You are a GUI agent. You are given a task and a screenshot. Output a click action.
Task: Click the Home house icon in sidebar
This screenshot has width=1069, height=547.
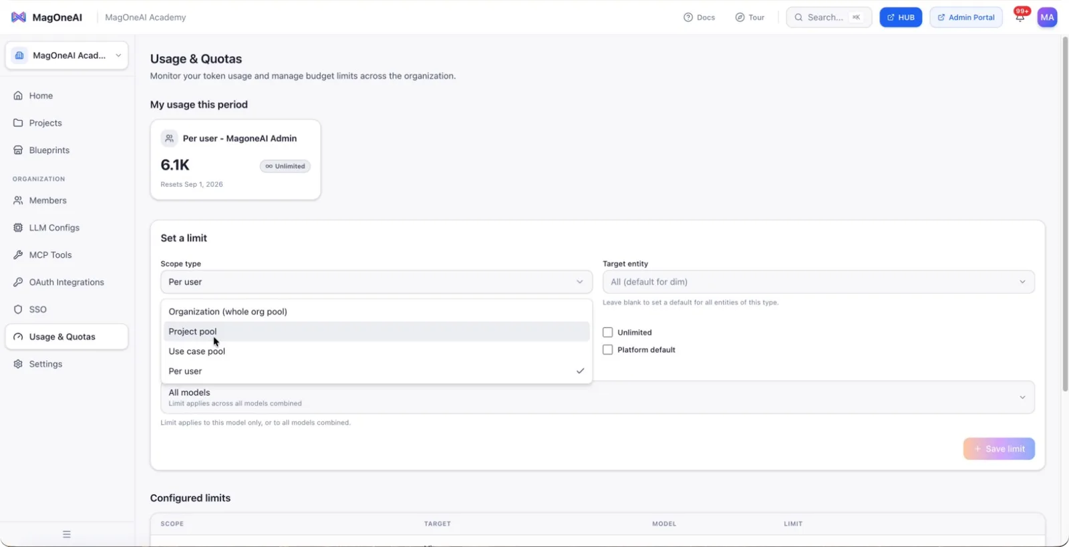point(18,96)
